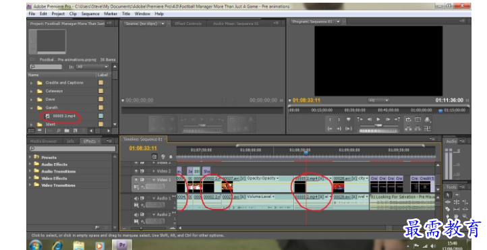The image size is (487, 250).
Task: Toggle track lock box for Video 2
Action: 148,171
